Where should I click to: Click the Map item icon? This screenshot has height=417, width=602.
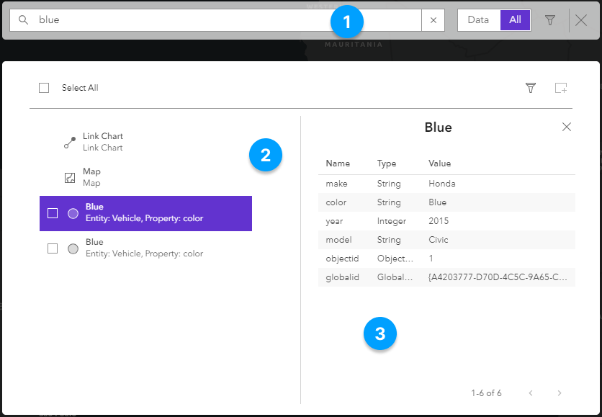(70, 177)
